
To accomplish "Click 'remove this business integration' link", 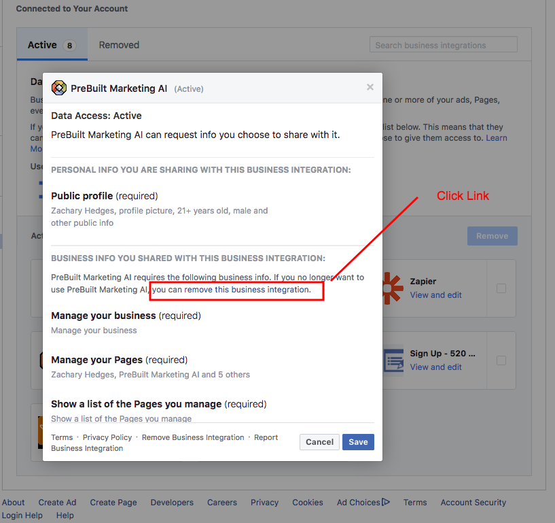I will [x=247, y=290].
